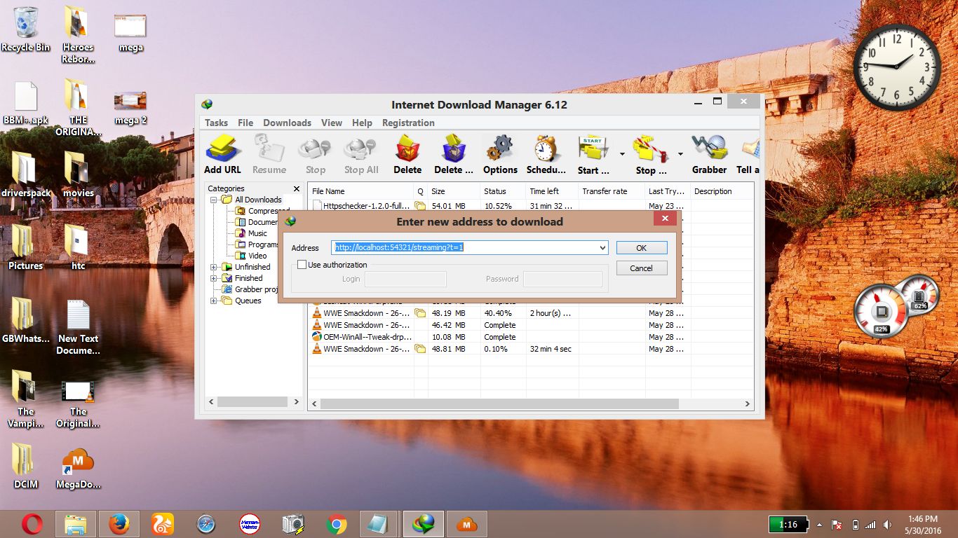Click the desktop clock gadget
Viewport: 958px width, 538px height.
(x=898, y=66)
